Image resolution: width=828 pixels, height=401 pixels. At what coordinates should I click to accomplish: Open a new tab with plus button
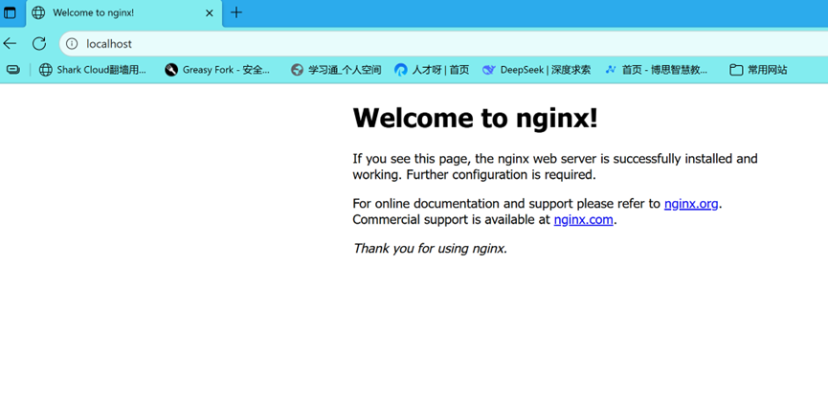tap(236, 12)
